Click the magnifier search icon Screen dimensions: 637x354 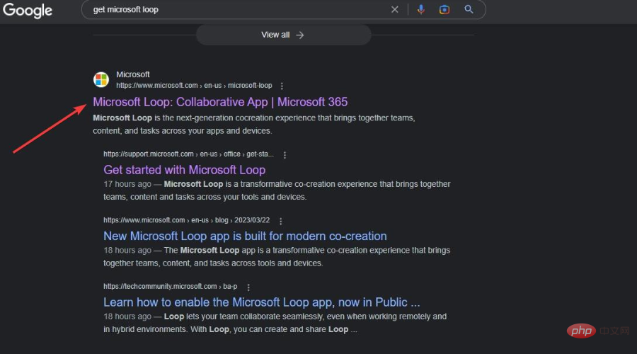point(469,9)
